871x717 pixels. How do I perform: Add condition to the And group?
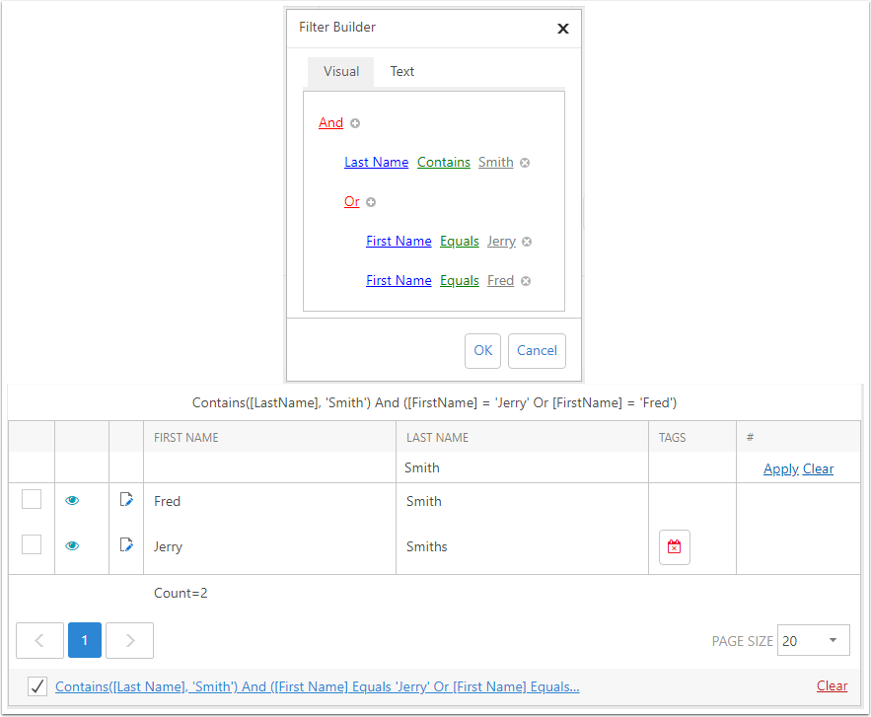[355, 123]
